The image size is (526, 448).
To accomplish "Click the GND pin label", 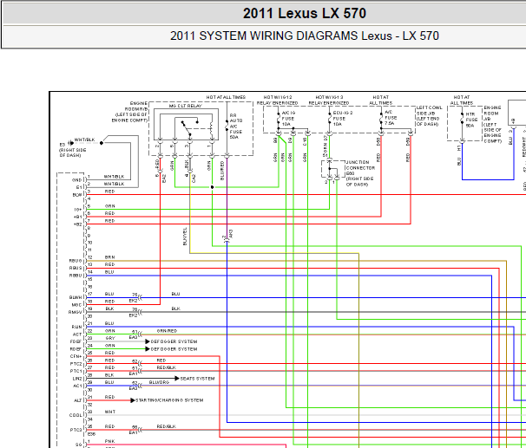I will pyautogui.click(x=77, y=180).
